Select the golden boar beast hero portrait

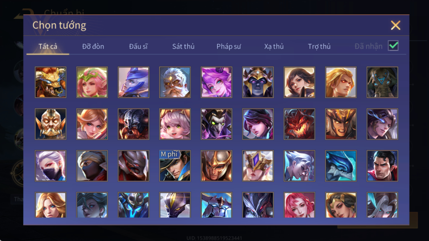pyautogui.click(x=50, y=82)
